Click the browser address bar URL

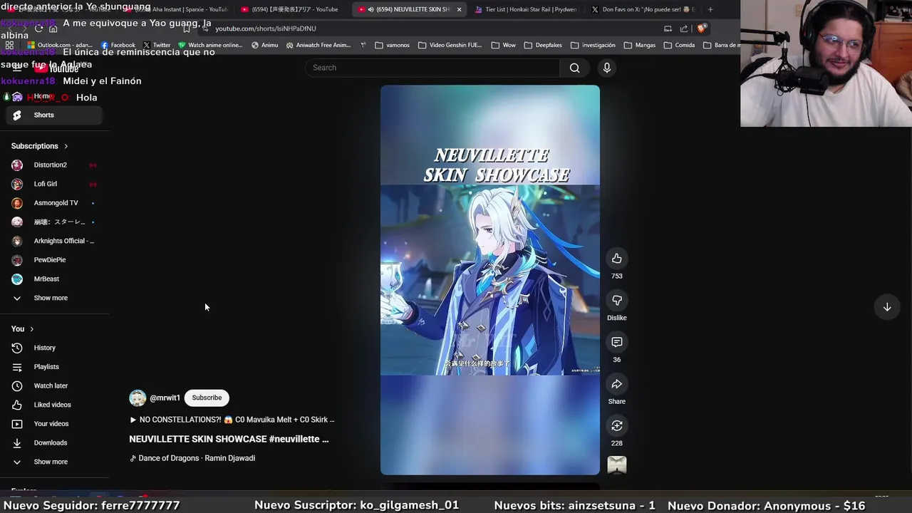[266, 28]
